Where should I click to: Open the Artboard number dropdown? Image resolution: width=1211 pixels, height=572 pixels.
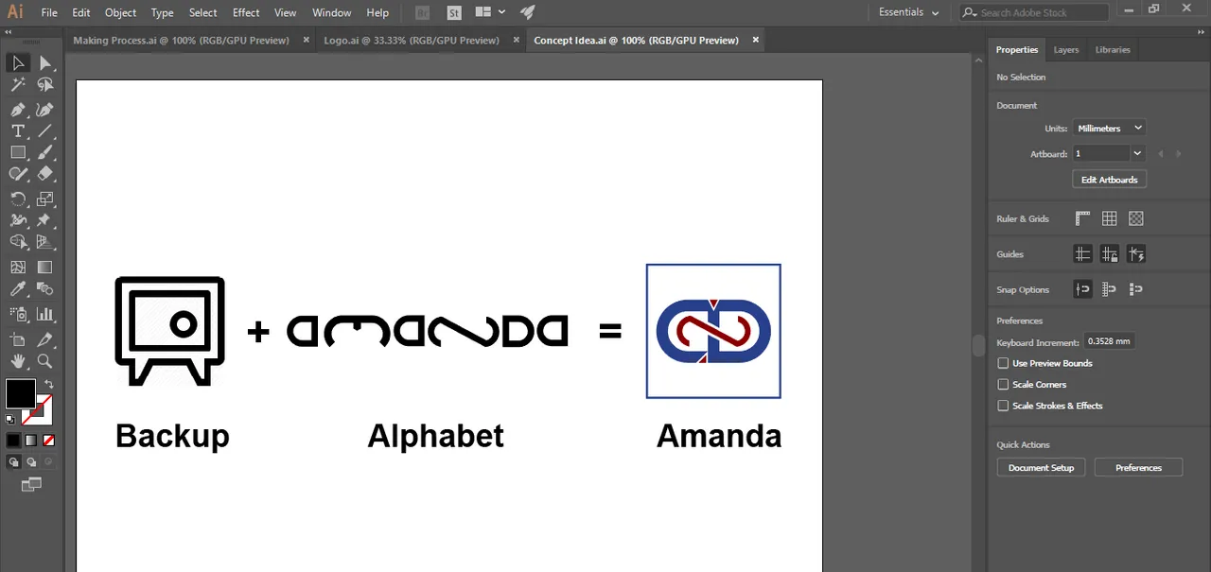point(1137,153)
